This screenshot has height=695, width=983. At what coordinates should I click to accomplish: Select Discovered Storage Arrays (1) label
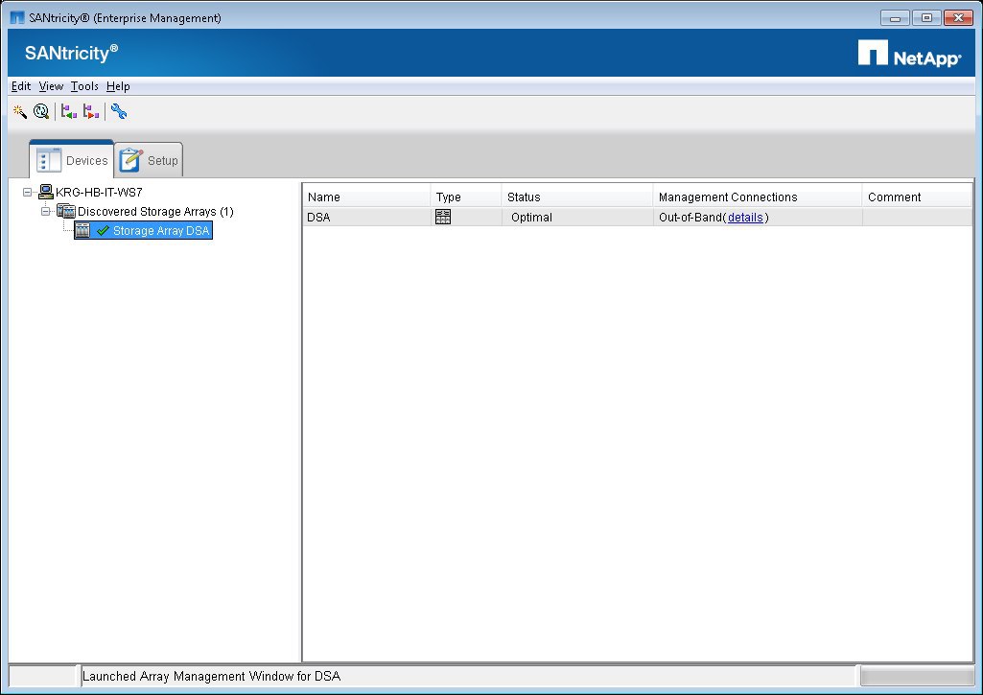[x=155, y=212]
